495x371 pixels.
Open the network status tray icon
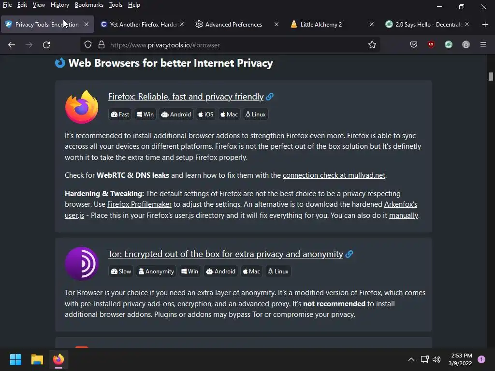[424, 359]
